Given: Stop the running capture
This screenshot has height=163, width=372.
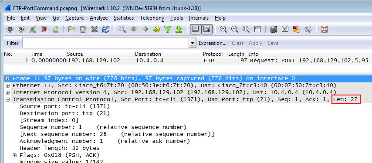Looking at the screenshot, I should [x=44, y=30].
